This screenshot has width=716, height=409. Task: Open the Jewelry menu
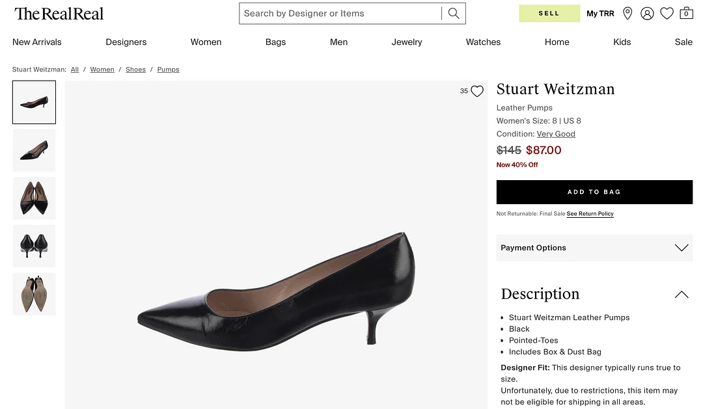coord(406,42)
